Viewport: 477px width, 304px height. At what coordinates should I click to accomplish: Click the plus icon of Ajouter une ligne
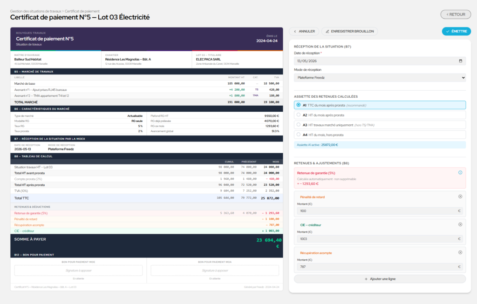(x=366, y=279)
